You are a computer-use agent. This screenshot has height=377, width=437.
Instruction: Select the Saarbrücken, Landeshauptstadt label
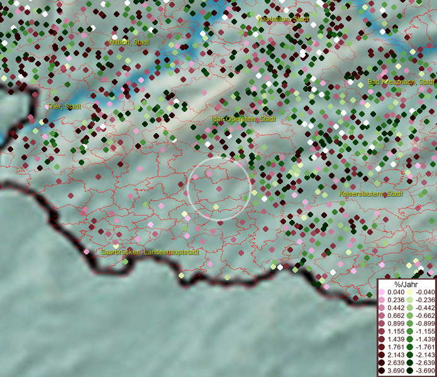[150, 252]
